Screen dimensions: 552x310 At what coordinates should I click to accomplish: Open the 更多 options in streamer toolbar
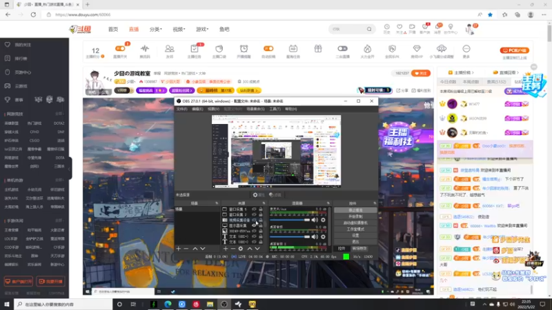pyautogui.click(x=466, y=50)
